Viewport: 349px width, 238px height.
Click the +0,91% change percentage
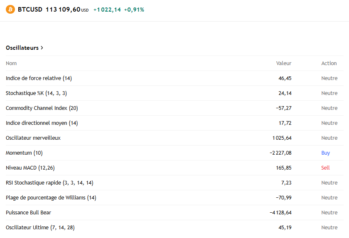[134, 10]
